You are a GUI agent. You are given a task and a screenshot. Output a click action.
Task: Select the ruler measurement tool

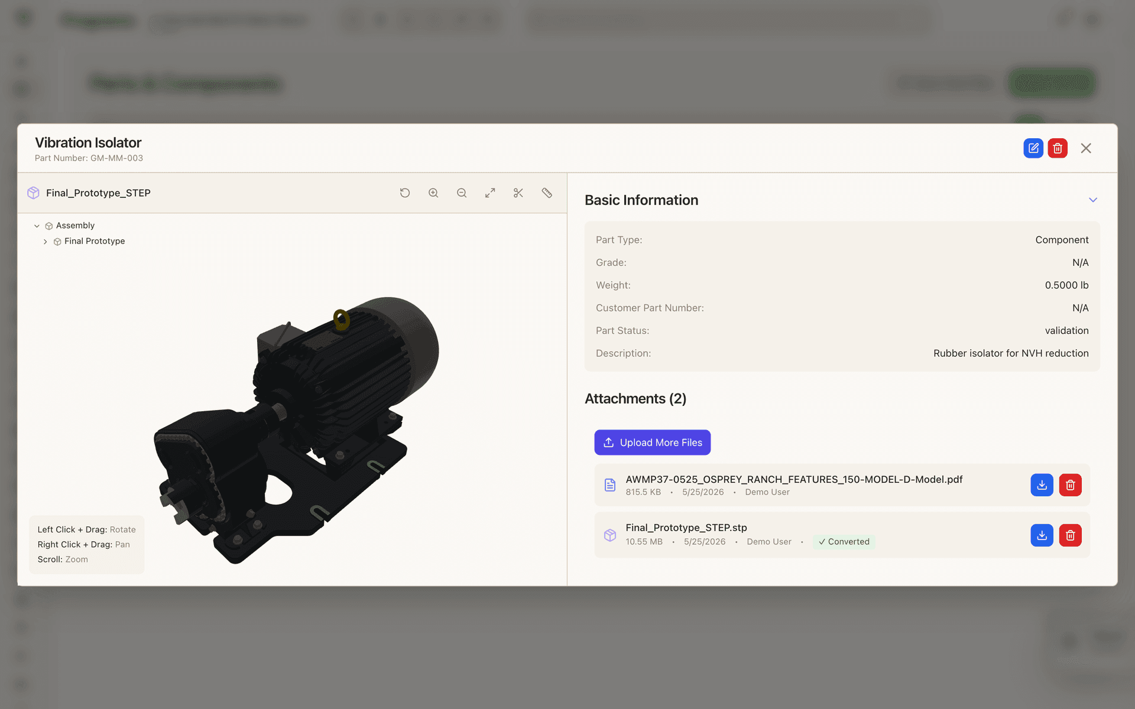click(547, 193)
